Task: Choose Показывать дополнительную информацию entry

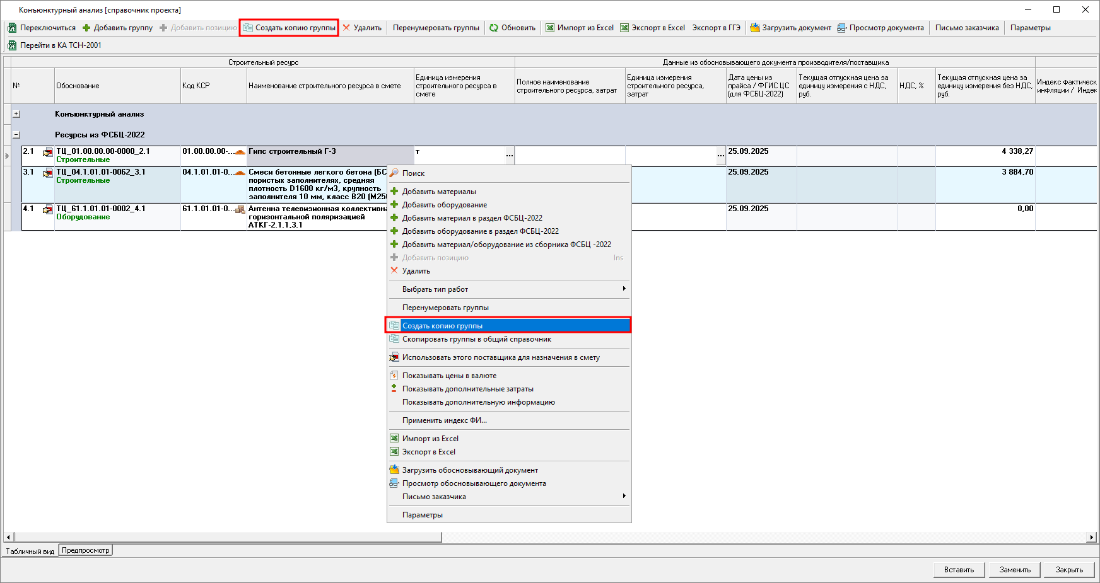Action: (508, 401)
